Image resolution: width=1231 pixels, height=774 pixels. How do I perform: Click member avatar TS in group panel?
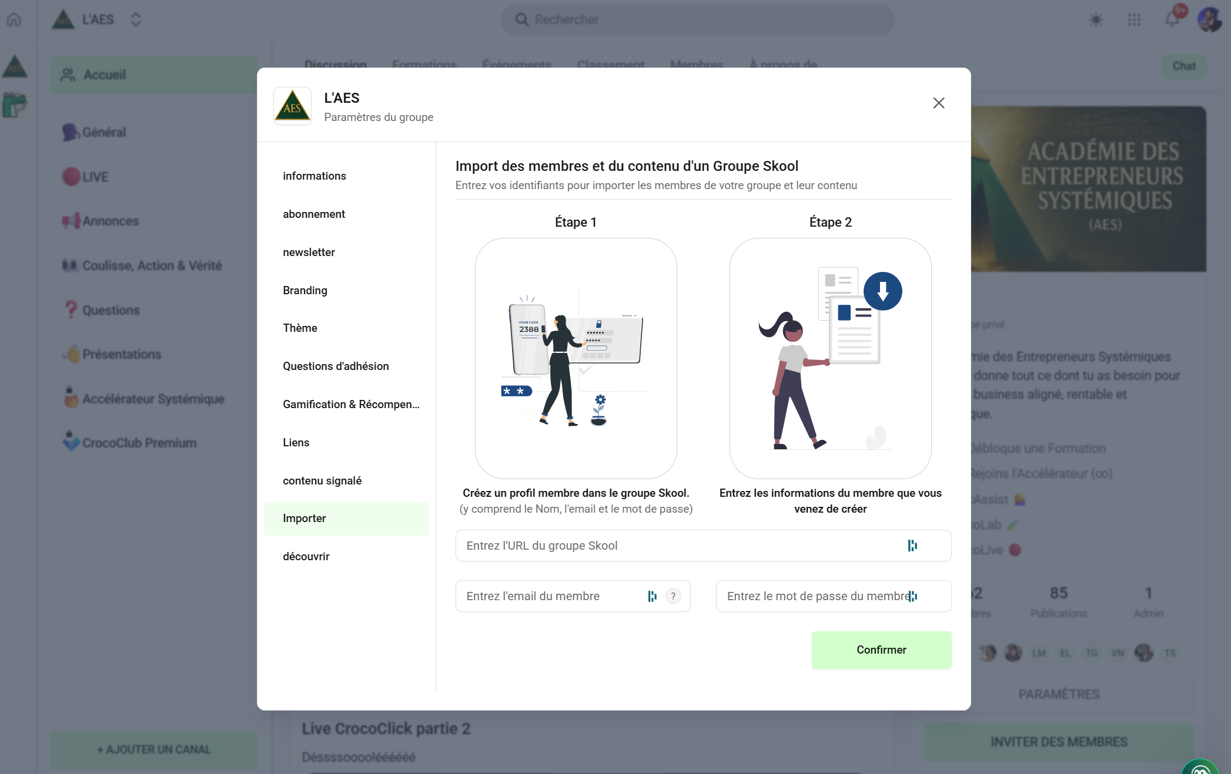pyautogui.click(x=1170, y=653)
